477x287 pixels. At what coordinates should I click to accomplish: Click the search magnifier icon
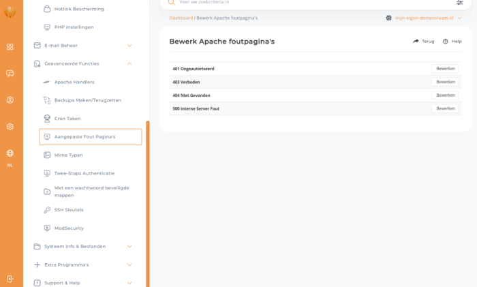[172, 3]
